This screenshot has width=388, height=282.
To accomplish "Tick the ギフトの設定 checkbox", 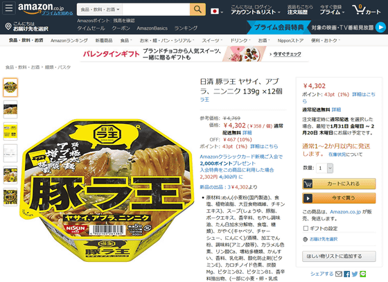I will (306, 228).
